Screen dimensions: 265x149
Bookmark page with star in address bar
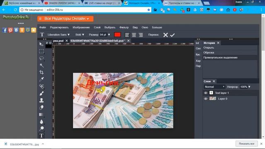coord(149,10)
